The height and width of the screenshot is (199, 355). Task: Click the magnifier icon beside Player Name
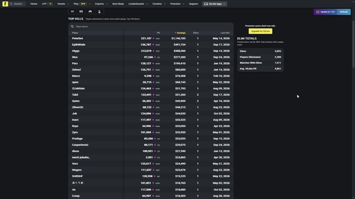pyautogui.click(x=72, y=27)
